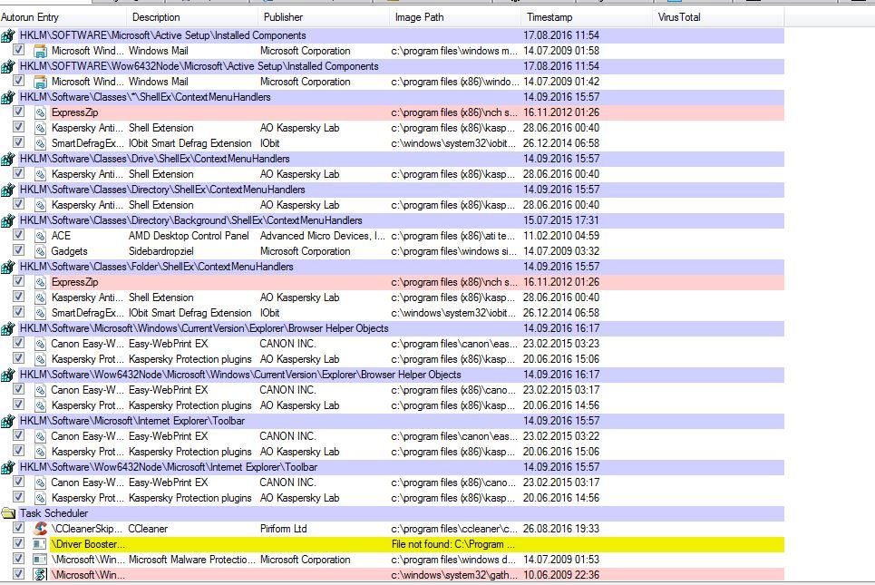Select the HKLM\Software\Classes\Drive\ShellEx\ContextMenuHandlers key row
Viewport: 875px width, 585px height.
click(x=393, y=159)
